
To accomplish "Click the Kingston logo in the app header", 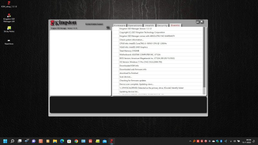I will click(64, 23).
